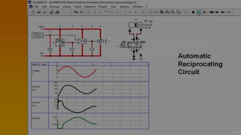
Task: Align selected objects to top
Action: tap(106, 12)
